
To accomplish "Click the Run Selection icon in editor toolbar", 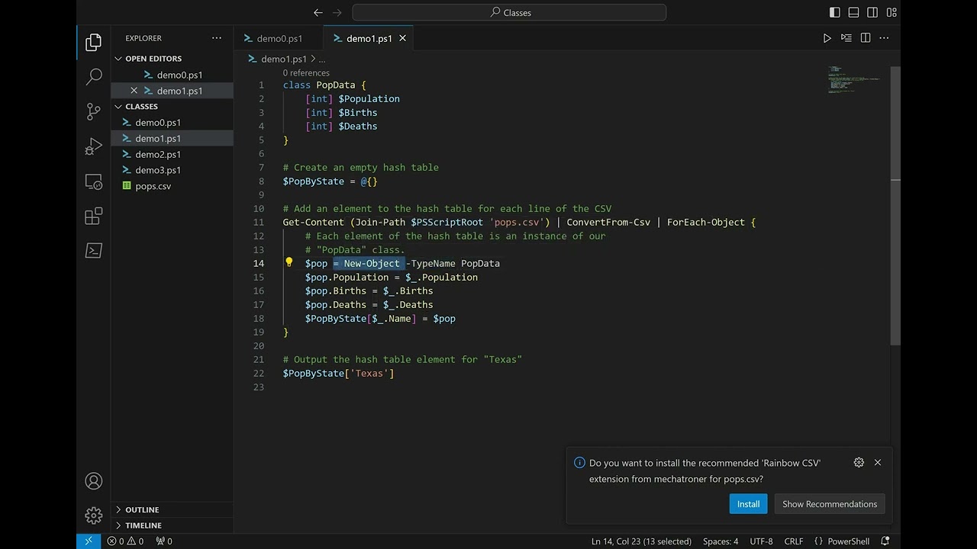I will (x=846, y=38).
